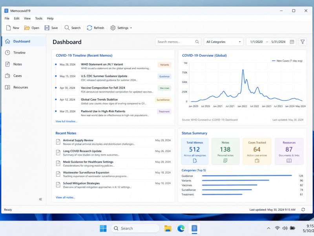
Task: Show hidden tray icons with the chevron
Action: (x=268, y=228)
